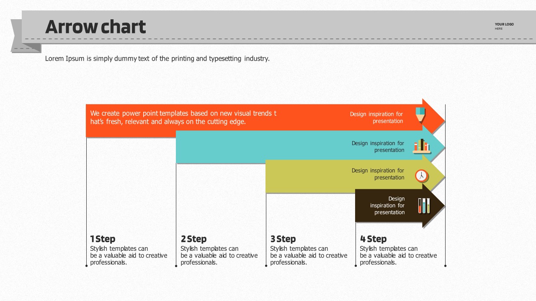The height and width of the screenshot is (301, 536).
Task: Click the YOUR LOGO HERE placeholder
Action: coord(504,26)
